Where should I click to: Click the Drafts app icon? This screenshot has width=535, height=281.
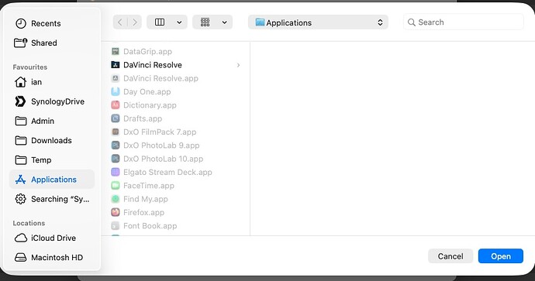coord(116,118)
